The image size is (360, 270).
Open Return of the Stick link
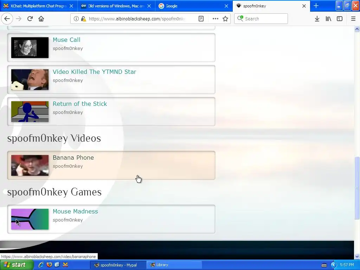pos(80,104)
